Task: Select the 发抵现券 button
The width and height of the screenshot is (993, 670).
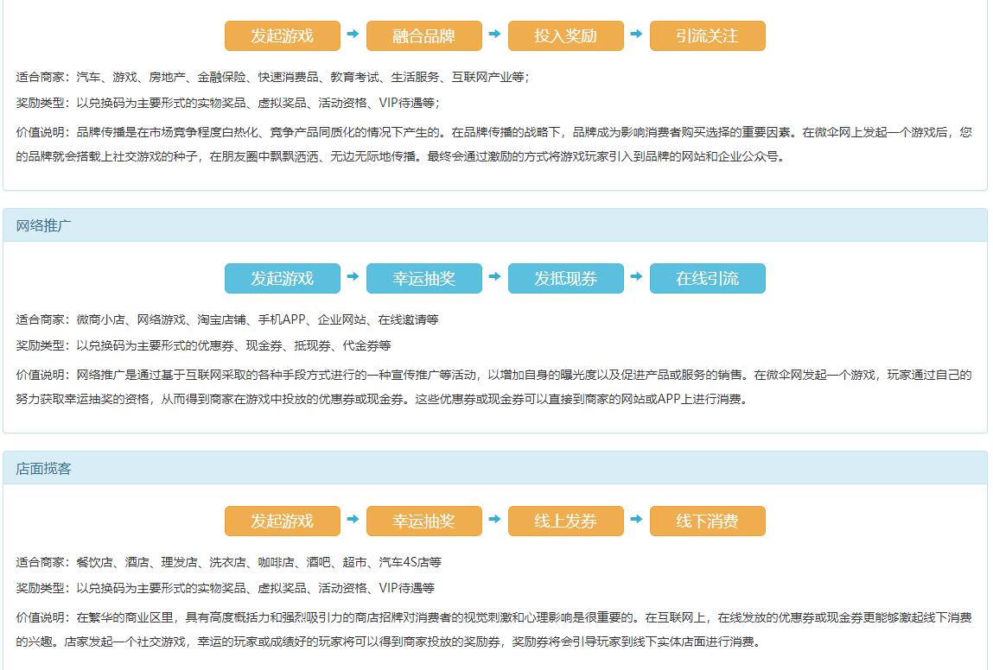Action: click(566, 278)
